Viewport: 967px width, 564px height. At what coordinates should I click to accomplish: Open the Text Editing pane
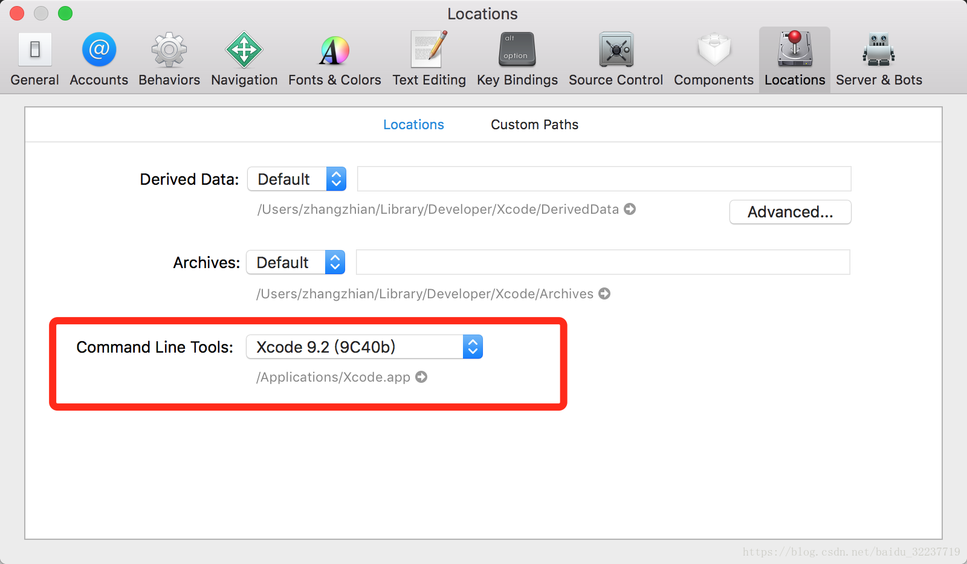click(429, 59)
